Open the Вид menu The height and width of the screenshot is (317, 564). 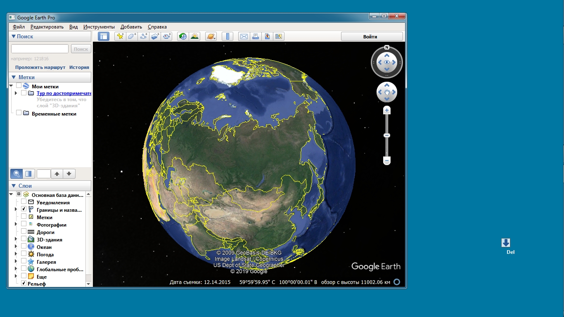pos(73,27)
